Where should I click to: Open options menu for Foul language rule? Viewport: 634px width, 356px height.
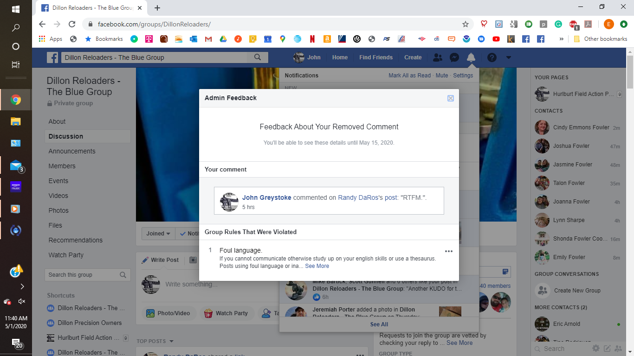point(448,251)
